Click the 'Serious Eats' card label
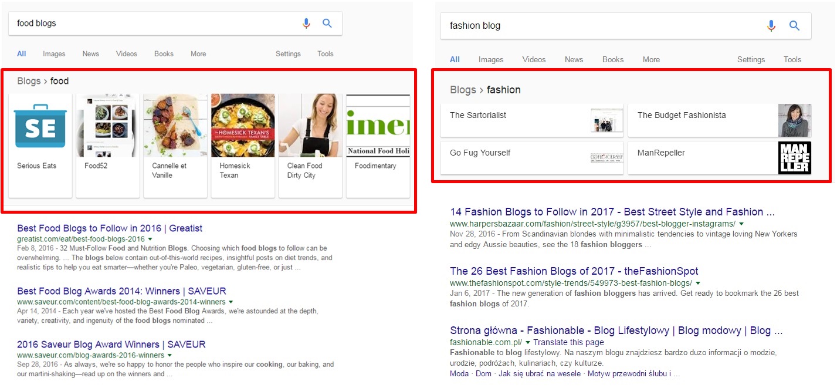Viewport: 837px width, 388px height. pos(37,166)
